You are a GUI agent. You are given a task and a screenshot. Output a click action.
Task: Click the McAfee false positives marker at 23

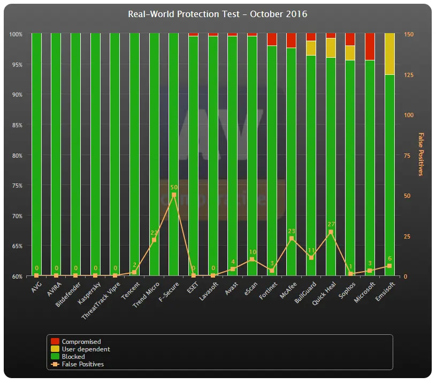point(292,239)
